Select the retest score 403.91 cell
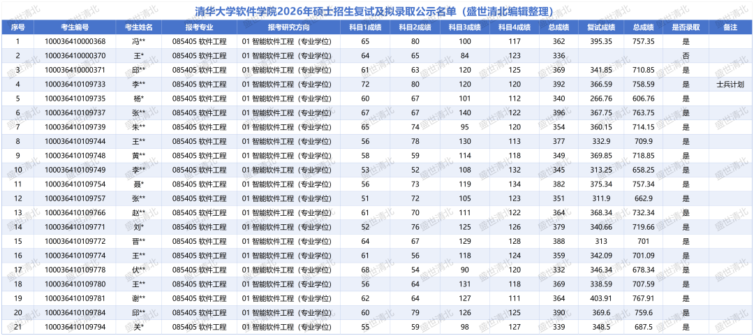The width and height of the screenshot is (754, 336). tap(600, 298)
